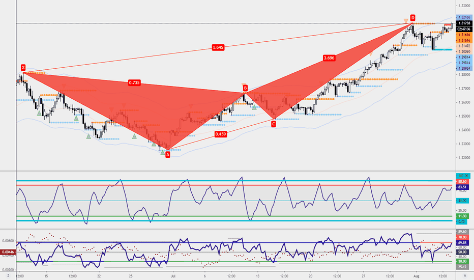
Task: Click the '15' date on time axis
Action: 46,276
